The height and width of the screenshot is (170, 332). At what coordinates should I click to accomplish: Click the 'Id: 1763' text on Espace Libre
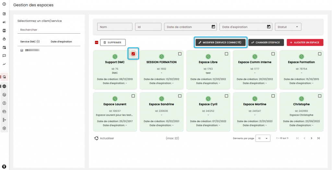[208, 69]
